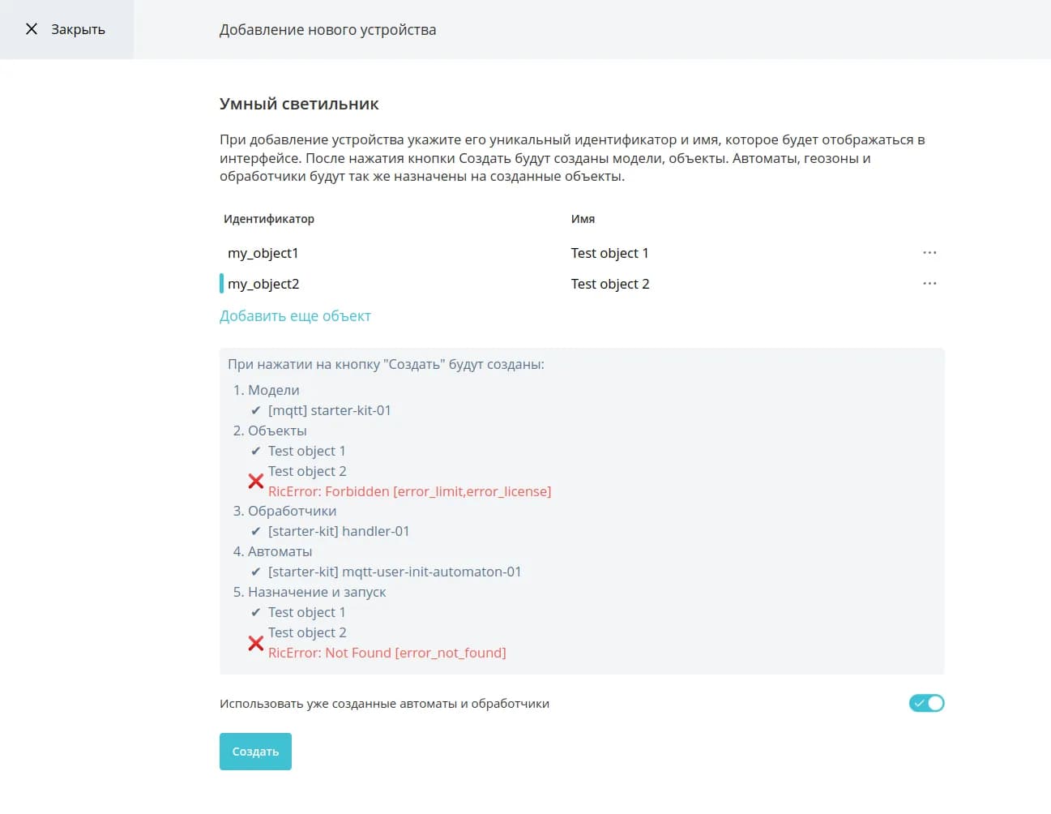
Task: Click the Test object 2 name field
Action: click(609, 284)
